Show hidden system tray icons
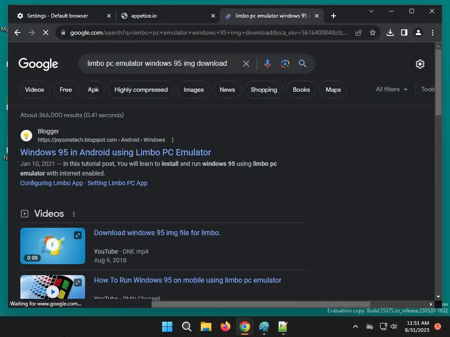The height and width of the screenshot is (337, 450). click(355, 326)
